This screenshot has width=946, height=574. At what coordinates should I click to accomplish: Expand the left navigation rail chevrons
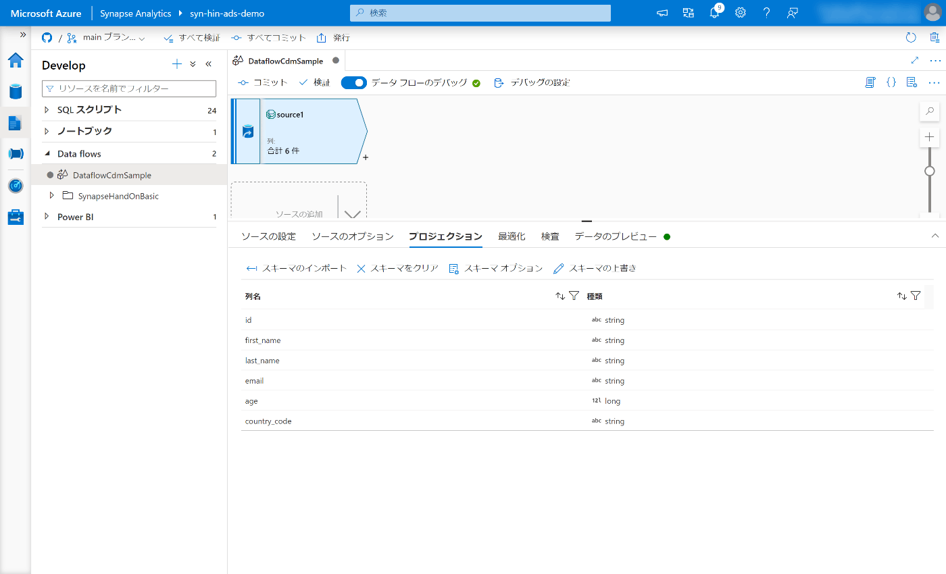click(23, 34)
